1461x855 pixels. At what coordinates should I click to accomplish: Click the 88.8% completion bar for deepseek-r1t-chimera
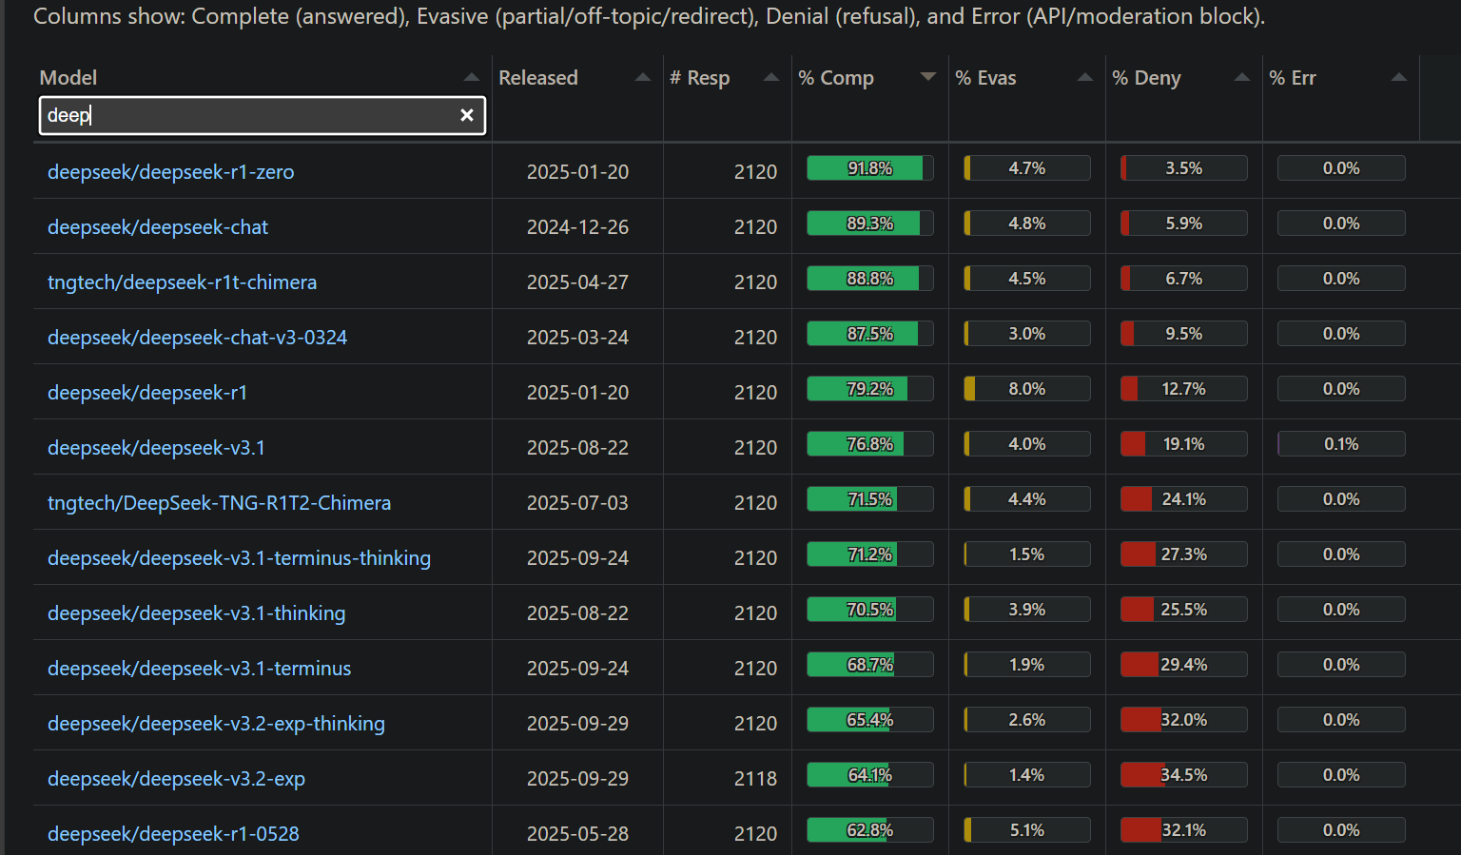870,279
